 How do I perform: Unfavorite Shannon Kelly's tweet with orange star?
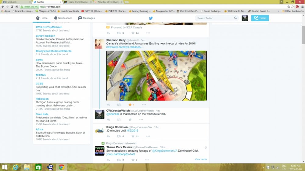[130, 105]
